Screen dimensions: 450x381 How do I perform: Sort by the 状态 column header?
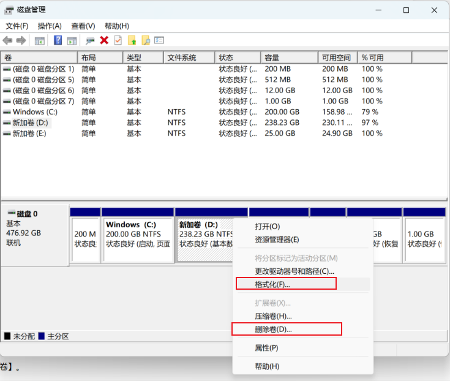tap(238, 58)
